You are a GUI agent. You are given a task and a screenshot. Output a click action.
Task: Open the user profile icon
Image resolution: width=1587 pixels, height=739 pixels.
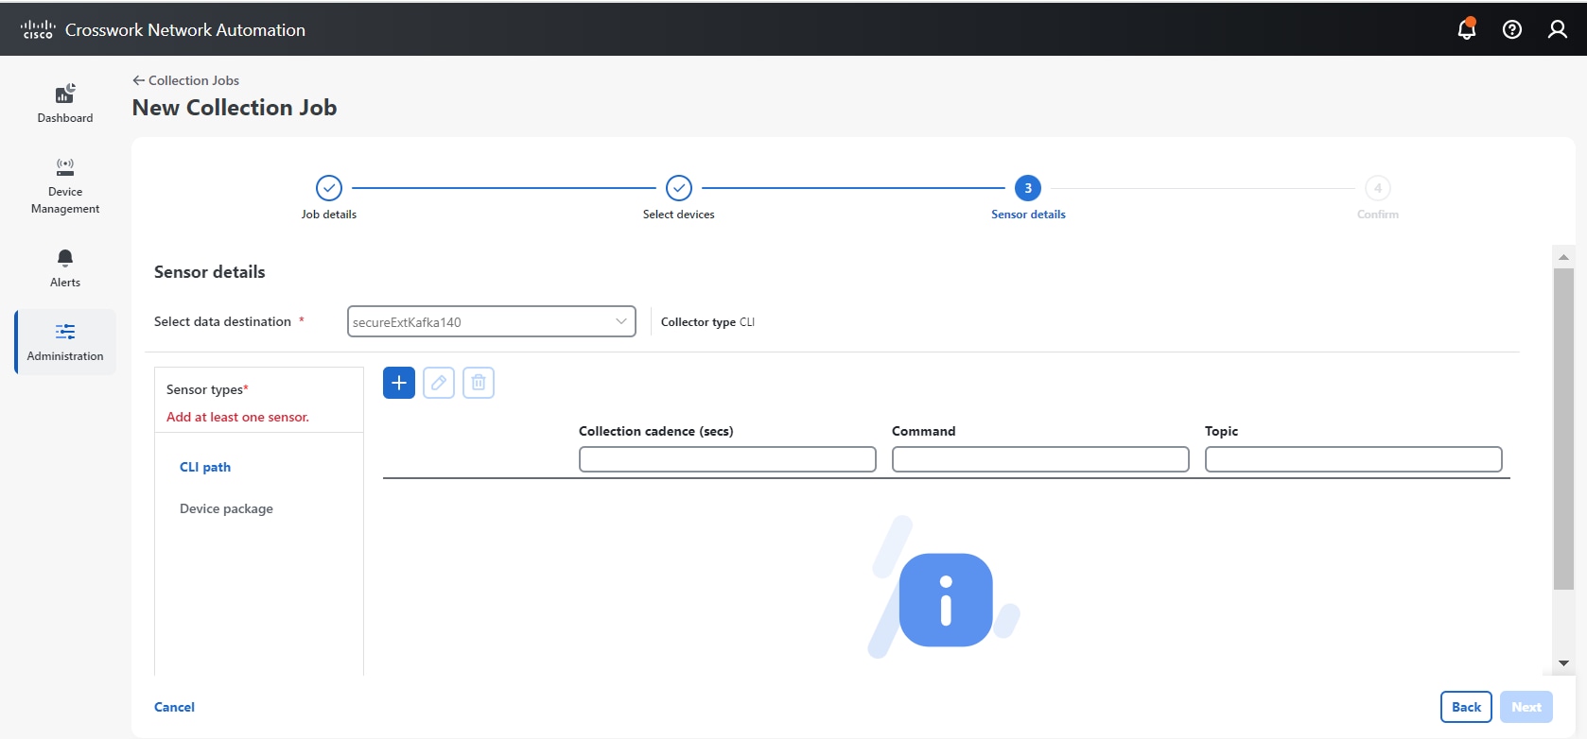click(1558, 29)
